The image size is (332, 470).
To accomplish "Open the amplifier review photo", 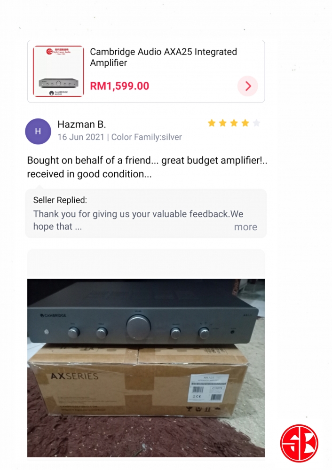I will 146,368.
